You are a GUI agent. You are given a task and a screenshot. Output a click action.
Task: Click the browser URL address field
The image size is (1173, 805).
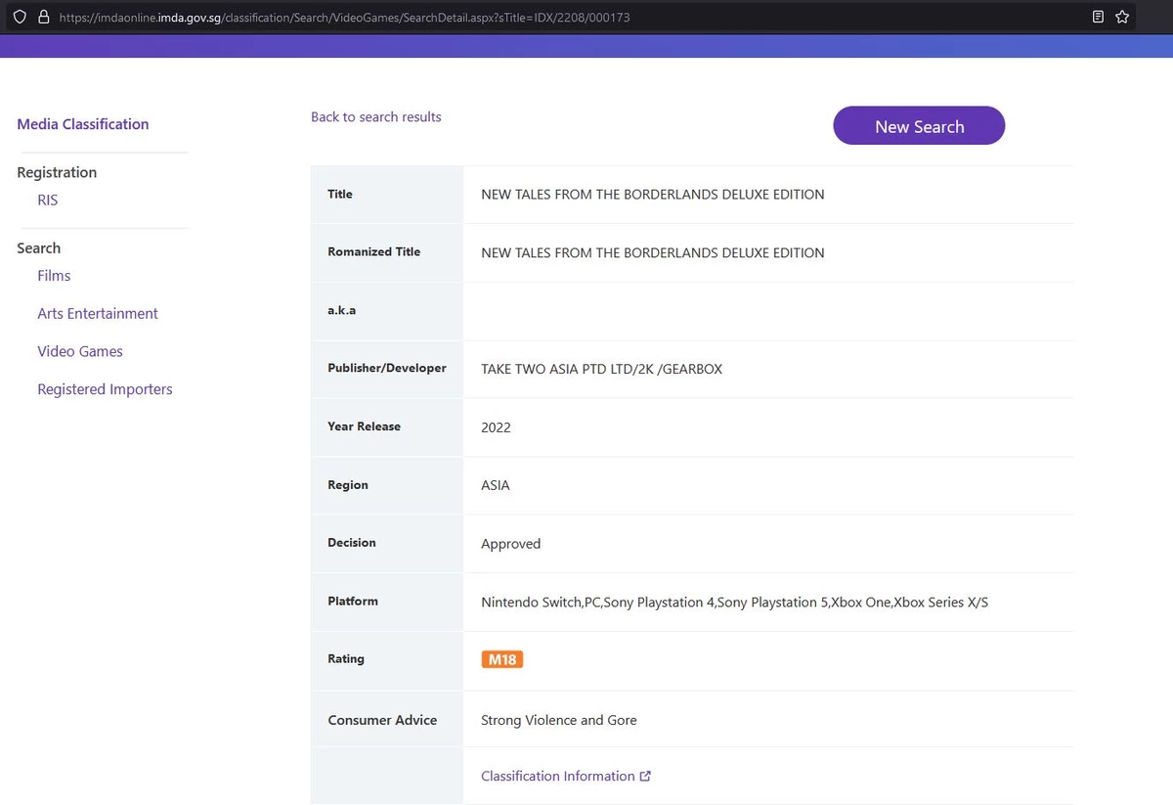click(x=567, y=17)
